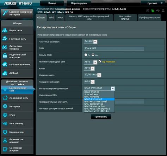Click the USB status icon in the header
Viewport: 167px width, 156px height.
[158, 11]
